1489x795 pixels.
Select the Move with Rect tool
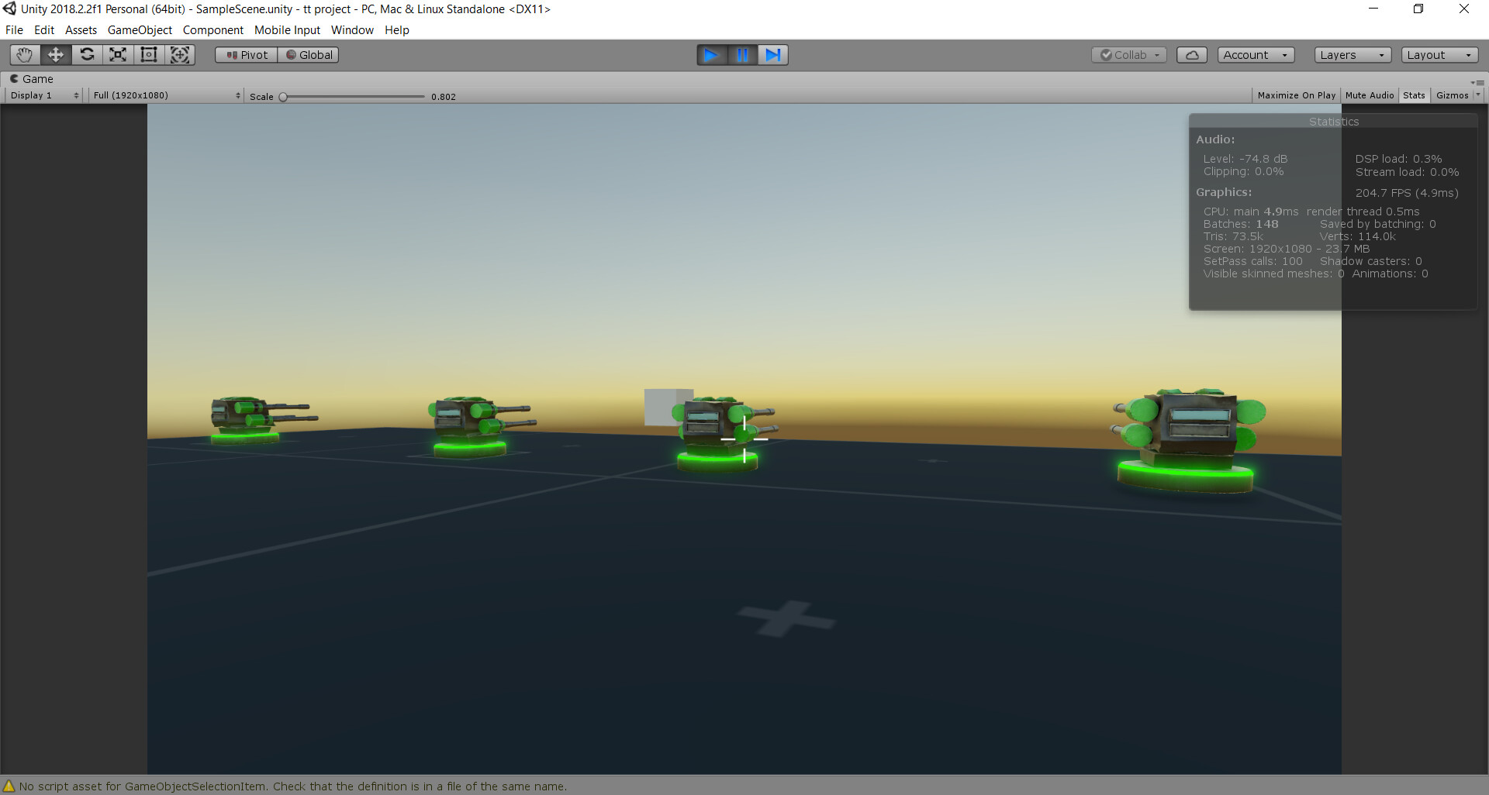179,54
